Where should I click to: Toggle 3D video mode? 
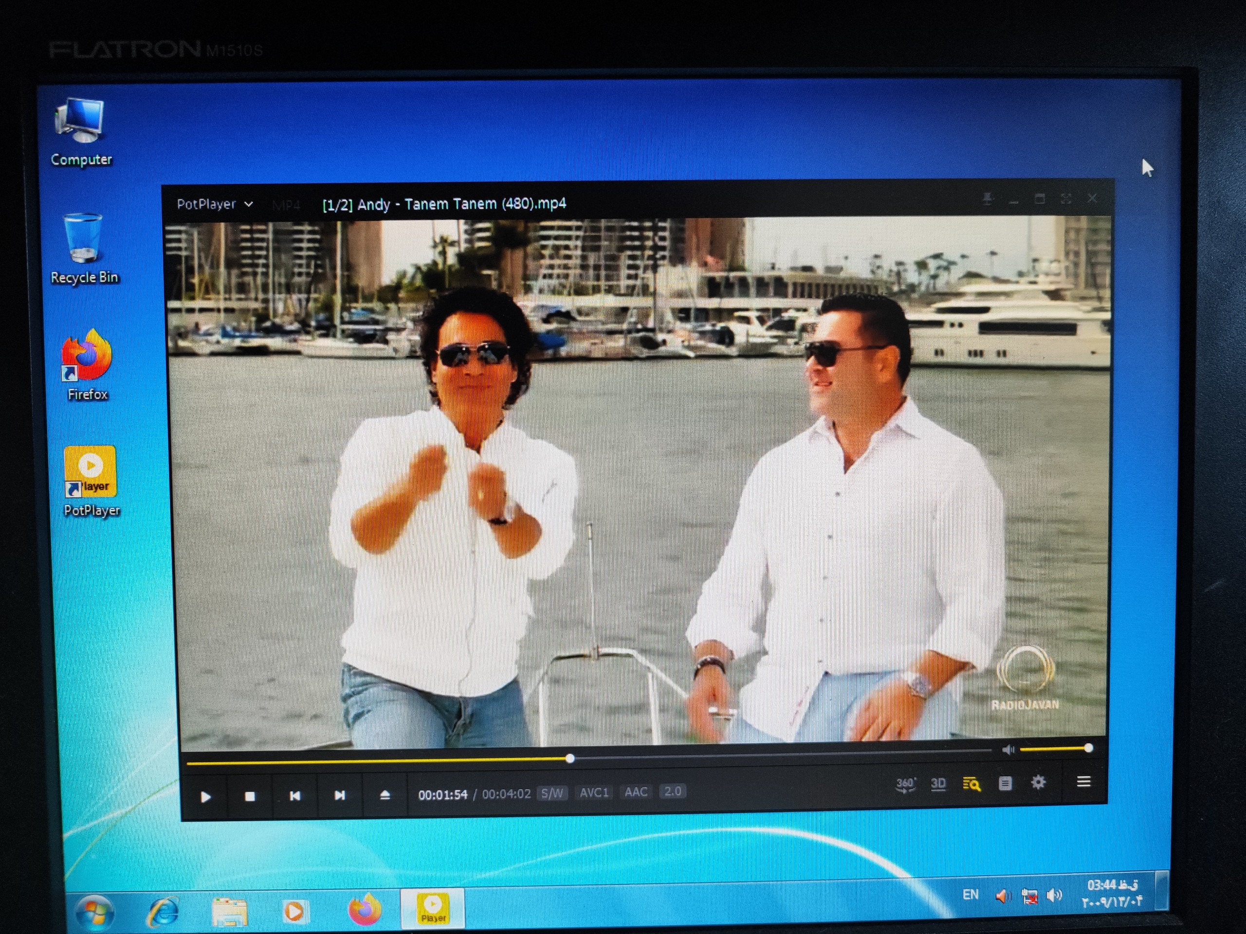pyautogui.click(x=938, y=784)
